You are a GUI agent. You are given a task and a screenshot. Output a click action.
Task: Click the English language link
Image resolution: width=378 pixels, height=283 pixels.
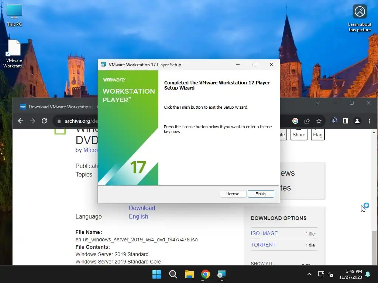138,216
